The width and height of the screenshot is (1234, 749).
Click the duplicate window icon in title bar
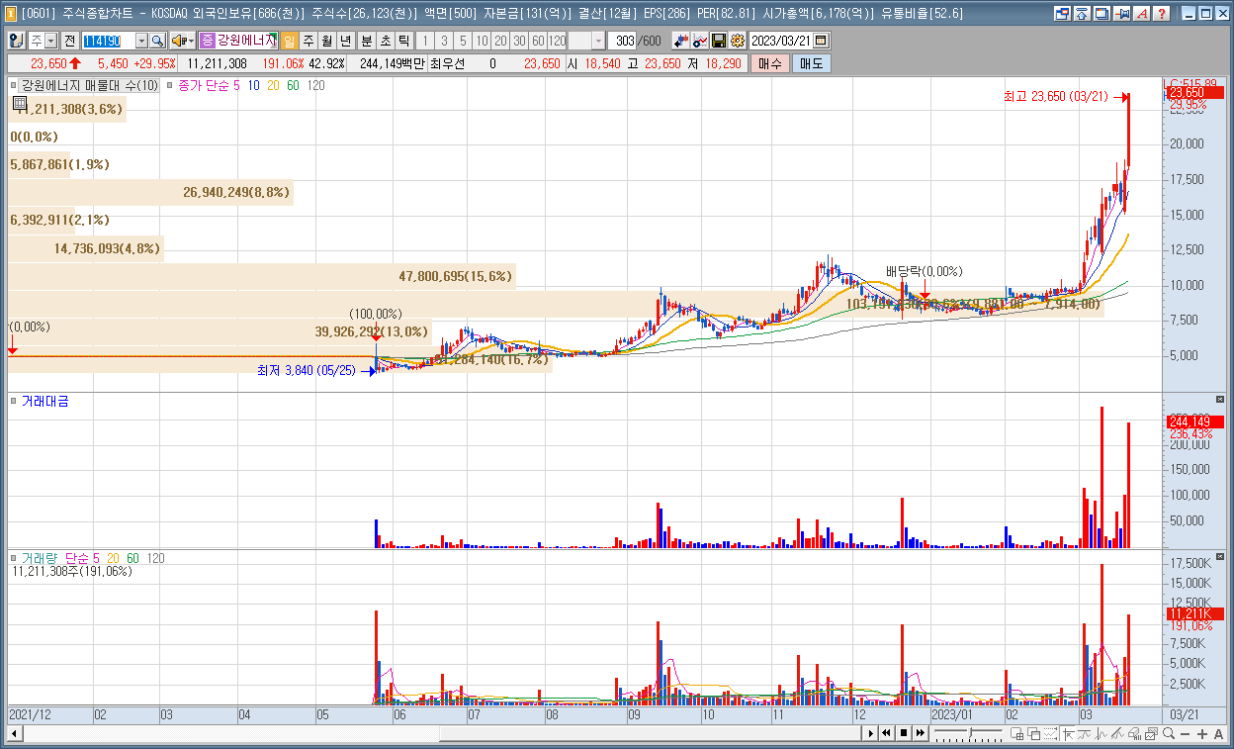tap(1102, 14)
